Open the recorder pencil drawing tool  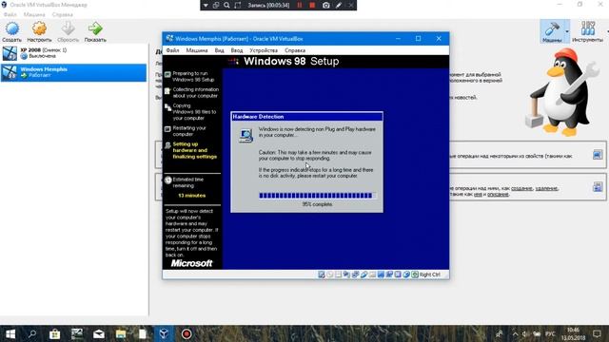coord(339,5)
